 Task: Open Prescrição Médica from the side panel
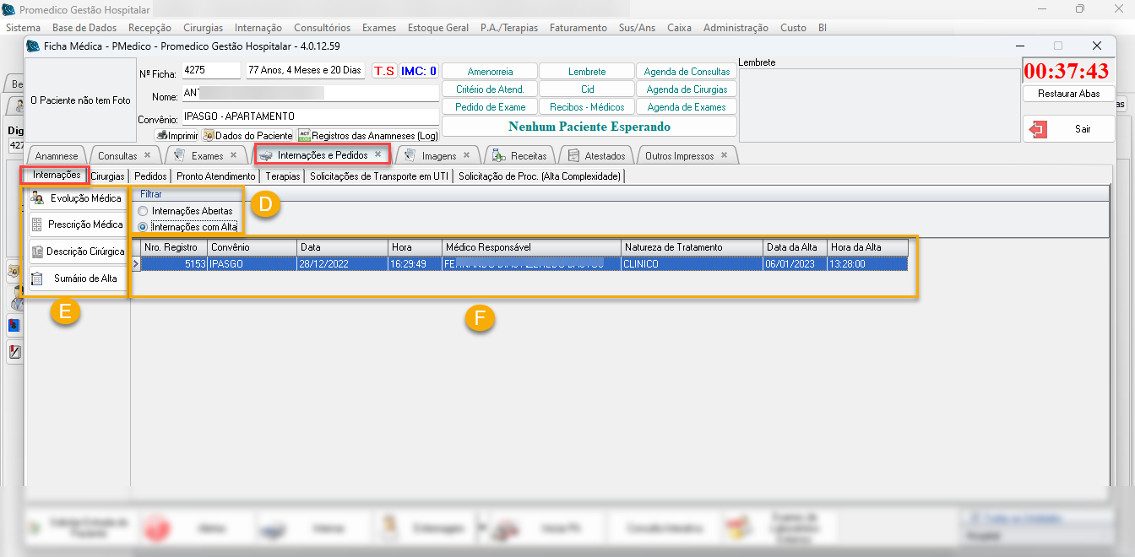tap(77, 224)
